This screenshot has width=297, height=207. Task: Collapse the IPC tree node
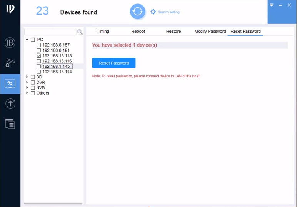pyautogui.click(x=27, y=40)
